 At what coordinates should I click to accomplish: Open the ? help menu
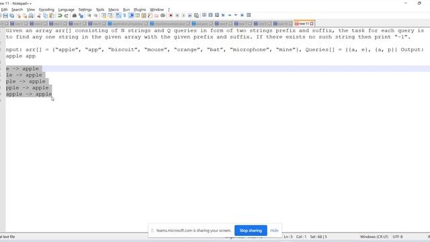[169, 9]
